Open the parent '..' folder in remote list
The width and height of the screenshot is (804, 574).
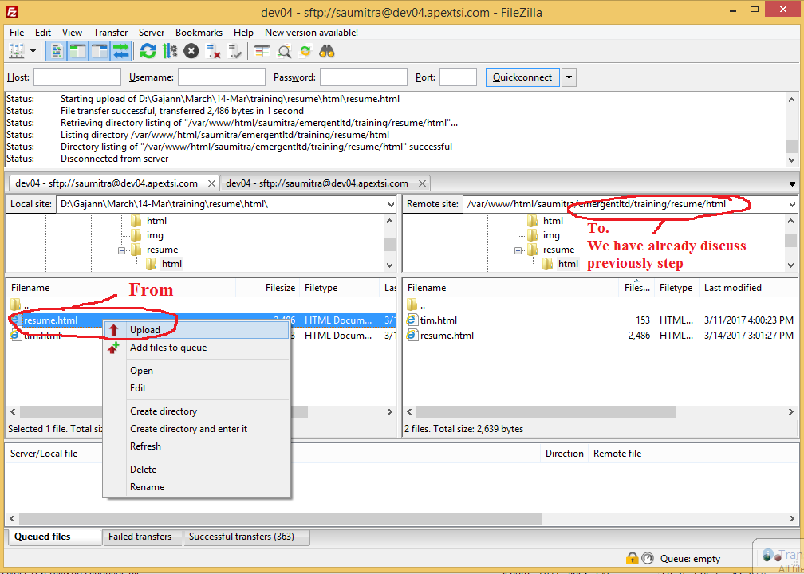click(x=601, y=305)
